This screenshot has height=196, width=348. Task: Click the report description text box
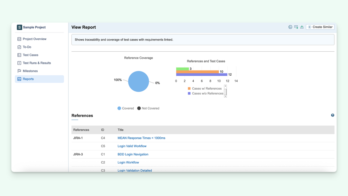(x=203, y=40)
